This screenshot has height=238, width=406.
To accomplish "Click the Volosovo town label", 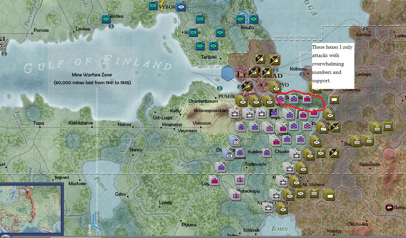I will [x=202, y=123].
